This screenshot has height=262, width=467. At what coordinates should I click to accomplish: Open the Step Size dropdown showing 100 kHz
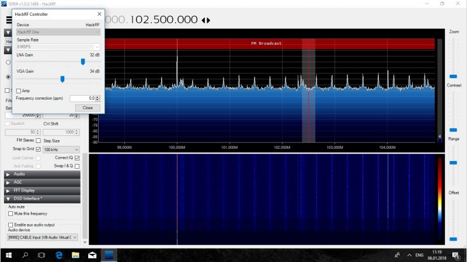[61, 149]
